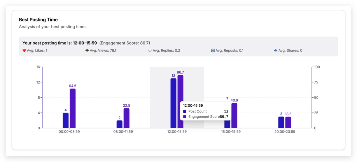Click the 86.7 value label above bar
This screenshot has height=162, width=357.
(x=181, y=72)
